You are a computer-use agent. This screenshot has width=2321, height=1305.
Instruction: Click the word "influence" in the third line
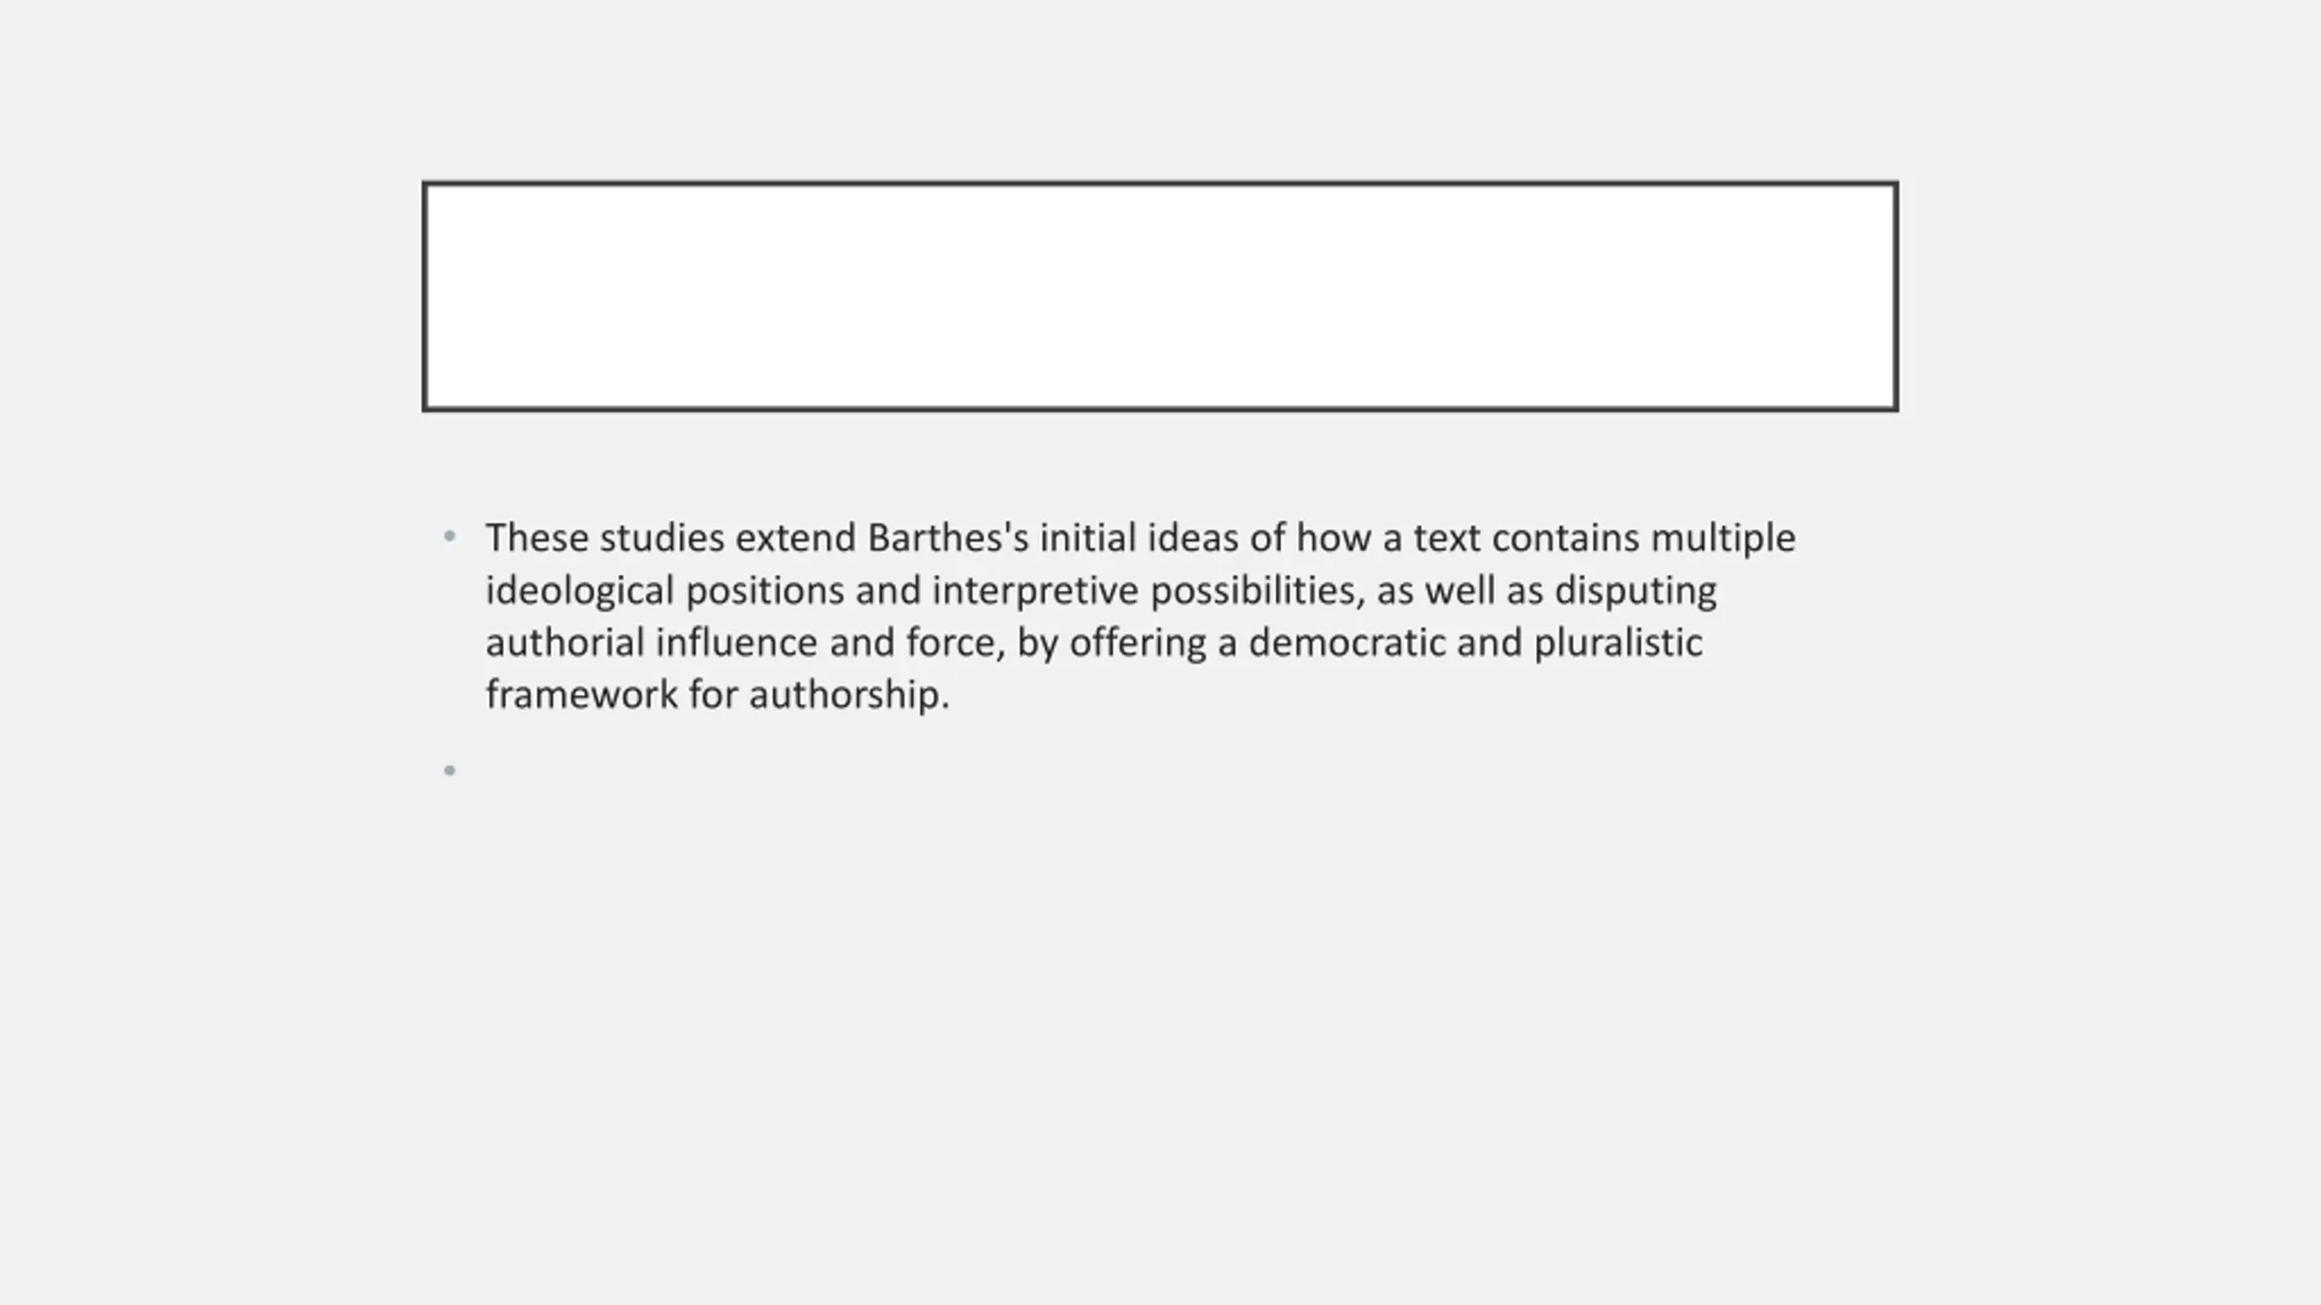pos(737,643)
